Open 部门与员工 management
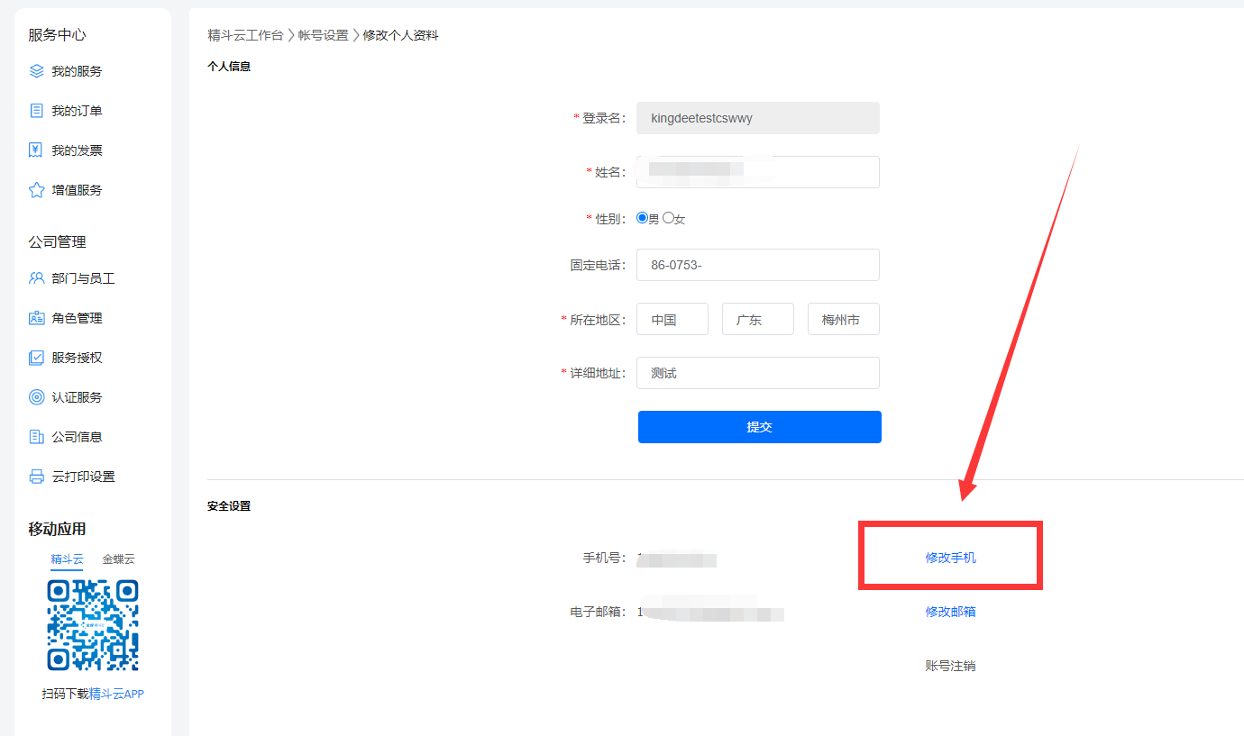1244x736 pixels. pyautogui.click(x=83, y=278)
